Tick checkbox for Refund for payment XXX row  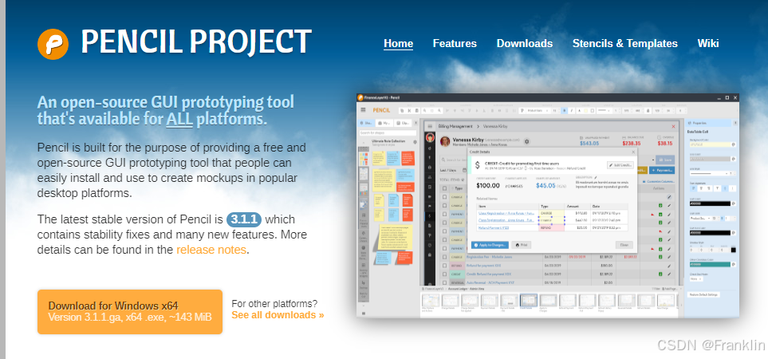(x=444, y=265)
